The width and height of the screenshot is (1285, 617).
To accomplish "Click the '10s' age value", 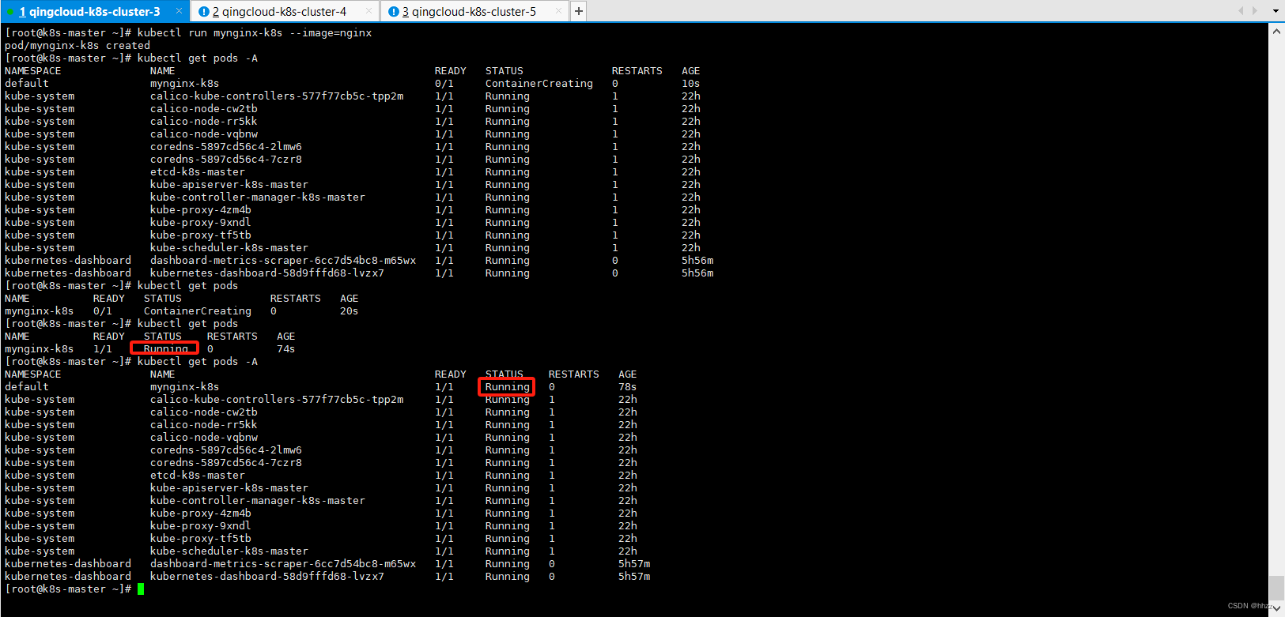I will [x=691, y=84].
